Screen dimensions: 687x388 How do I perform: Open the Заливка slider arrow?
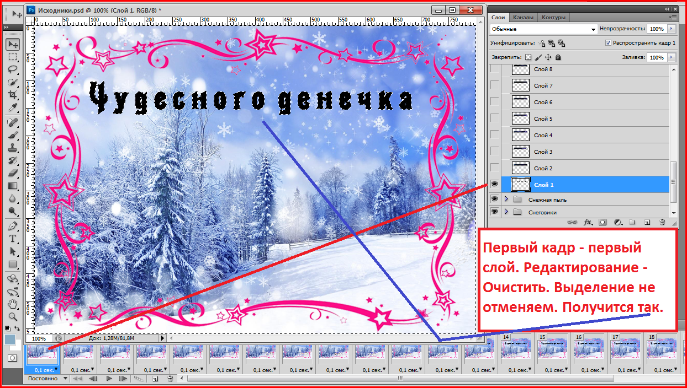(x=671, y=57)
